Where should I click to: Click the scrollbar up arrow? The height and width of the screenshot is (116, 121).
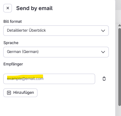pyautogui.click(x=120, y=25)
